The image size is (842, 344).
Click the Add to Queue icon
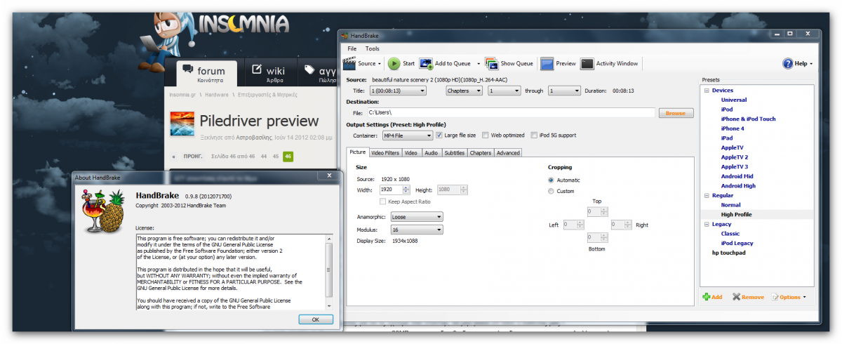[x=426, y=63]
